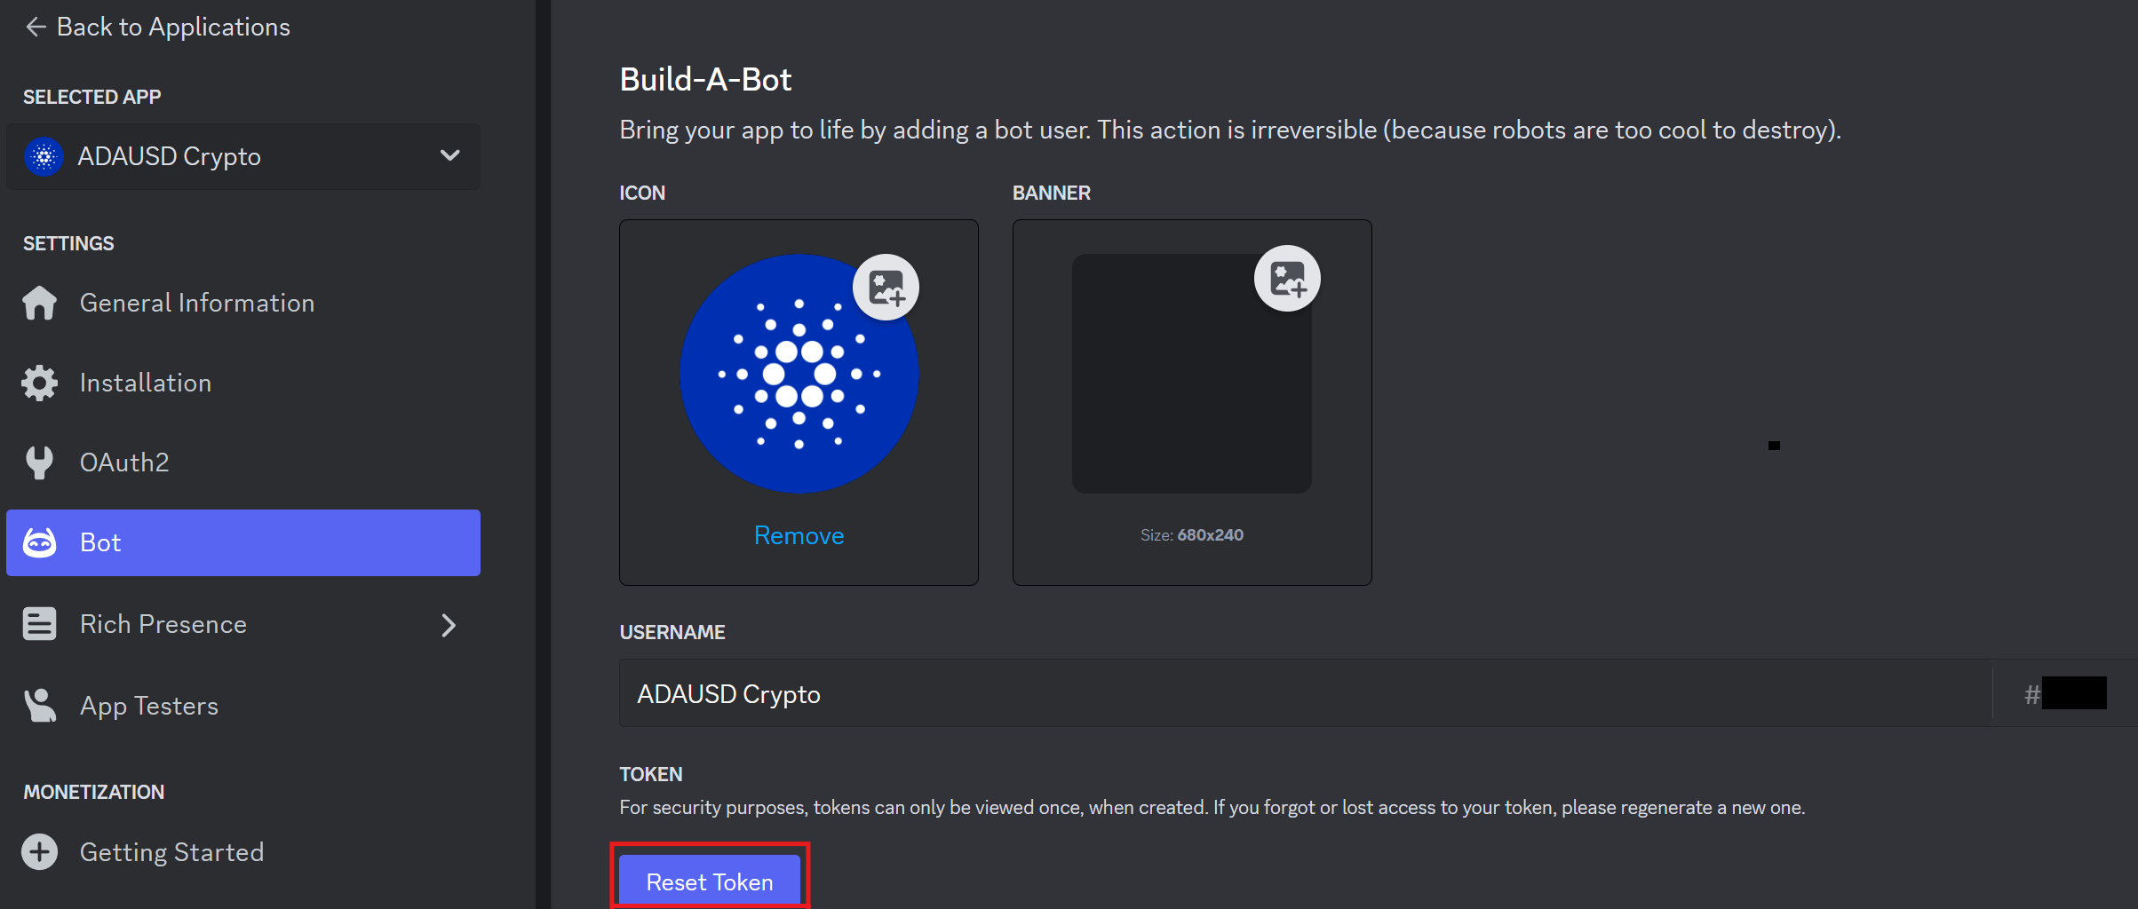Expand the Rich Presence submenu chevron
Viewport: 2138px width, 909px height.
click(x=449, y=625)
